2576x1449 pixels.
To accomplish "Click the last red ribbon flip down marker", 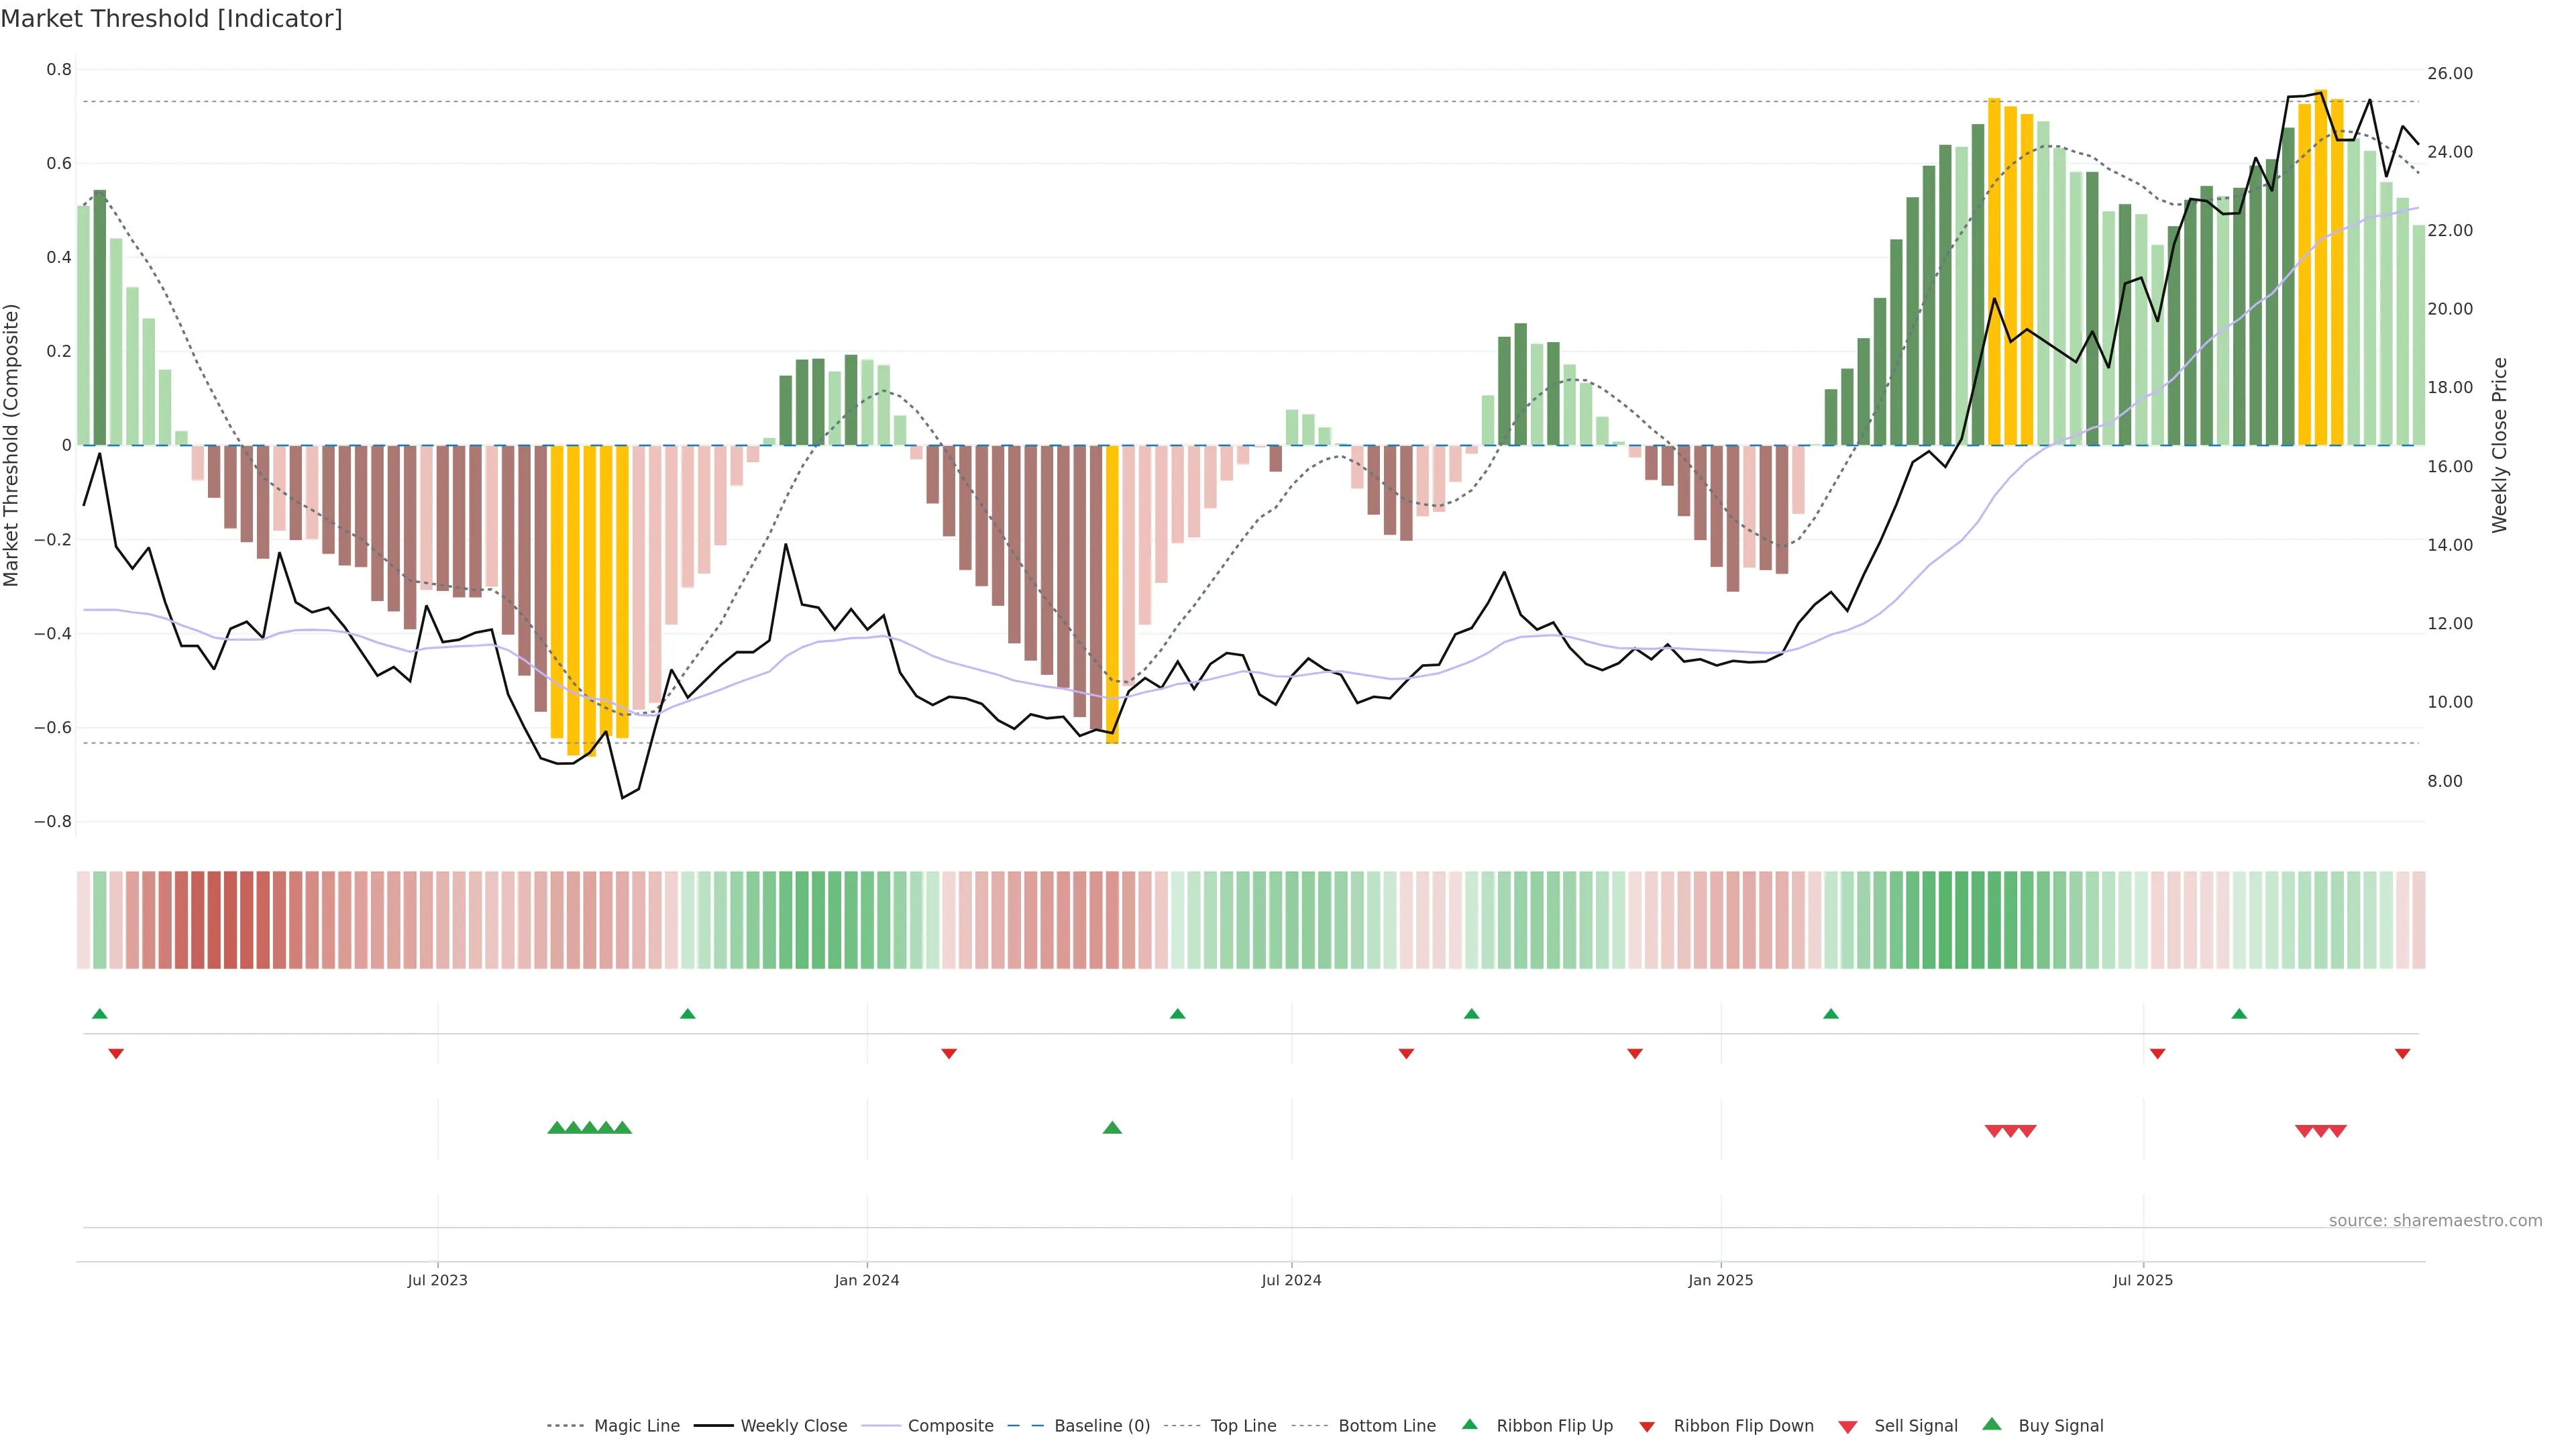I will 2402,1054.
